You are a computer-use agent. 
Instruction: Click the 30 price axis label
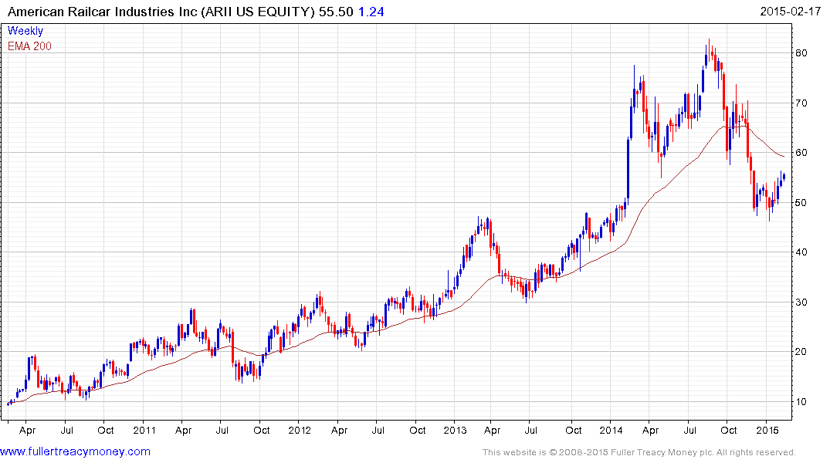(801, 302)
